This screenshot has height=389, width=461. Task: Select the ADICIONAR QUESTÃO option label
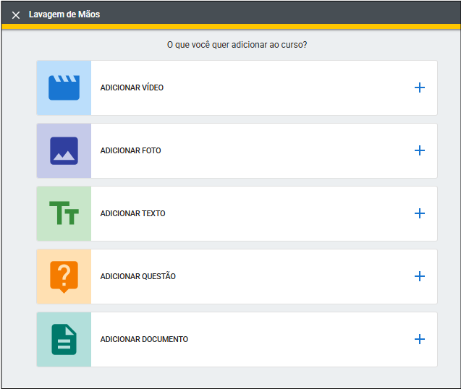click(138, 276)
